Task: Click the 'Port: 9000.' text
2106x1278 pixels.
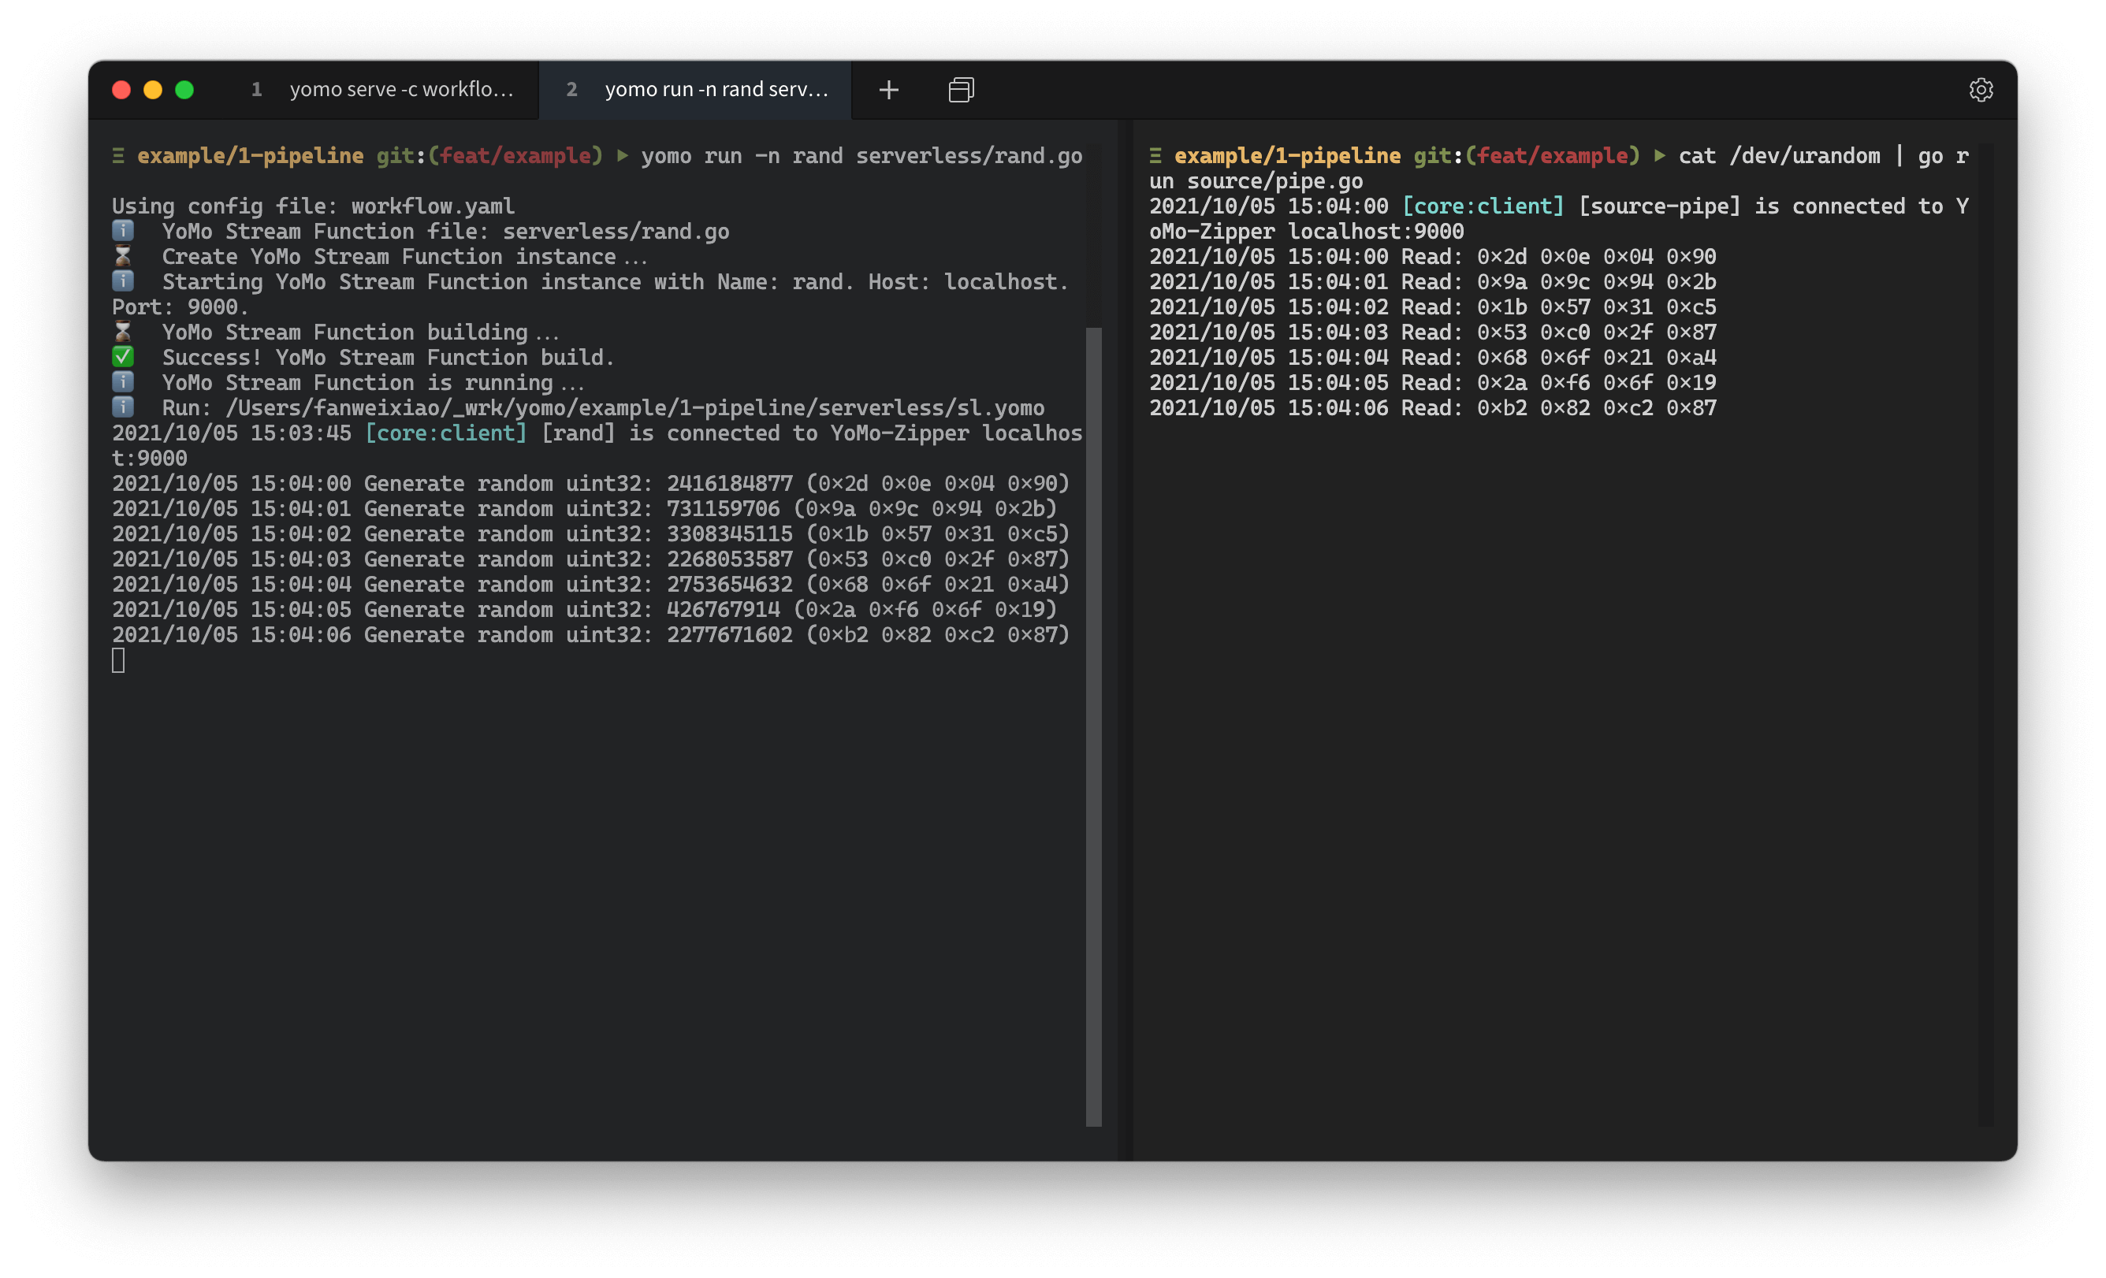Action: pos(180,306)
